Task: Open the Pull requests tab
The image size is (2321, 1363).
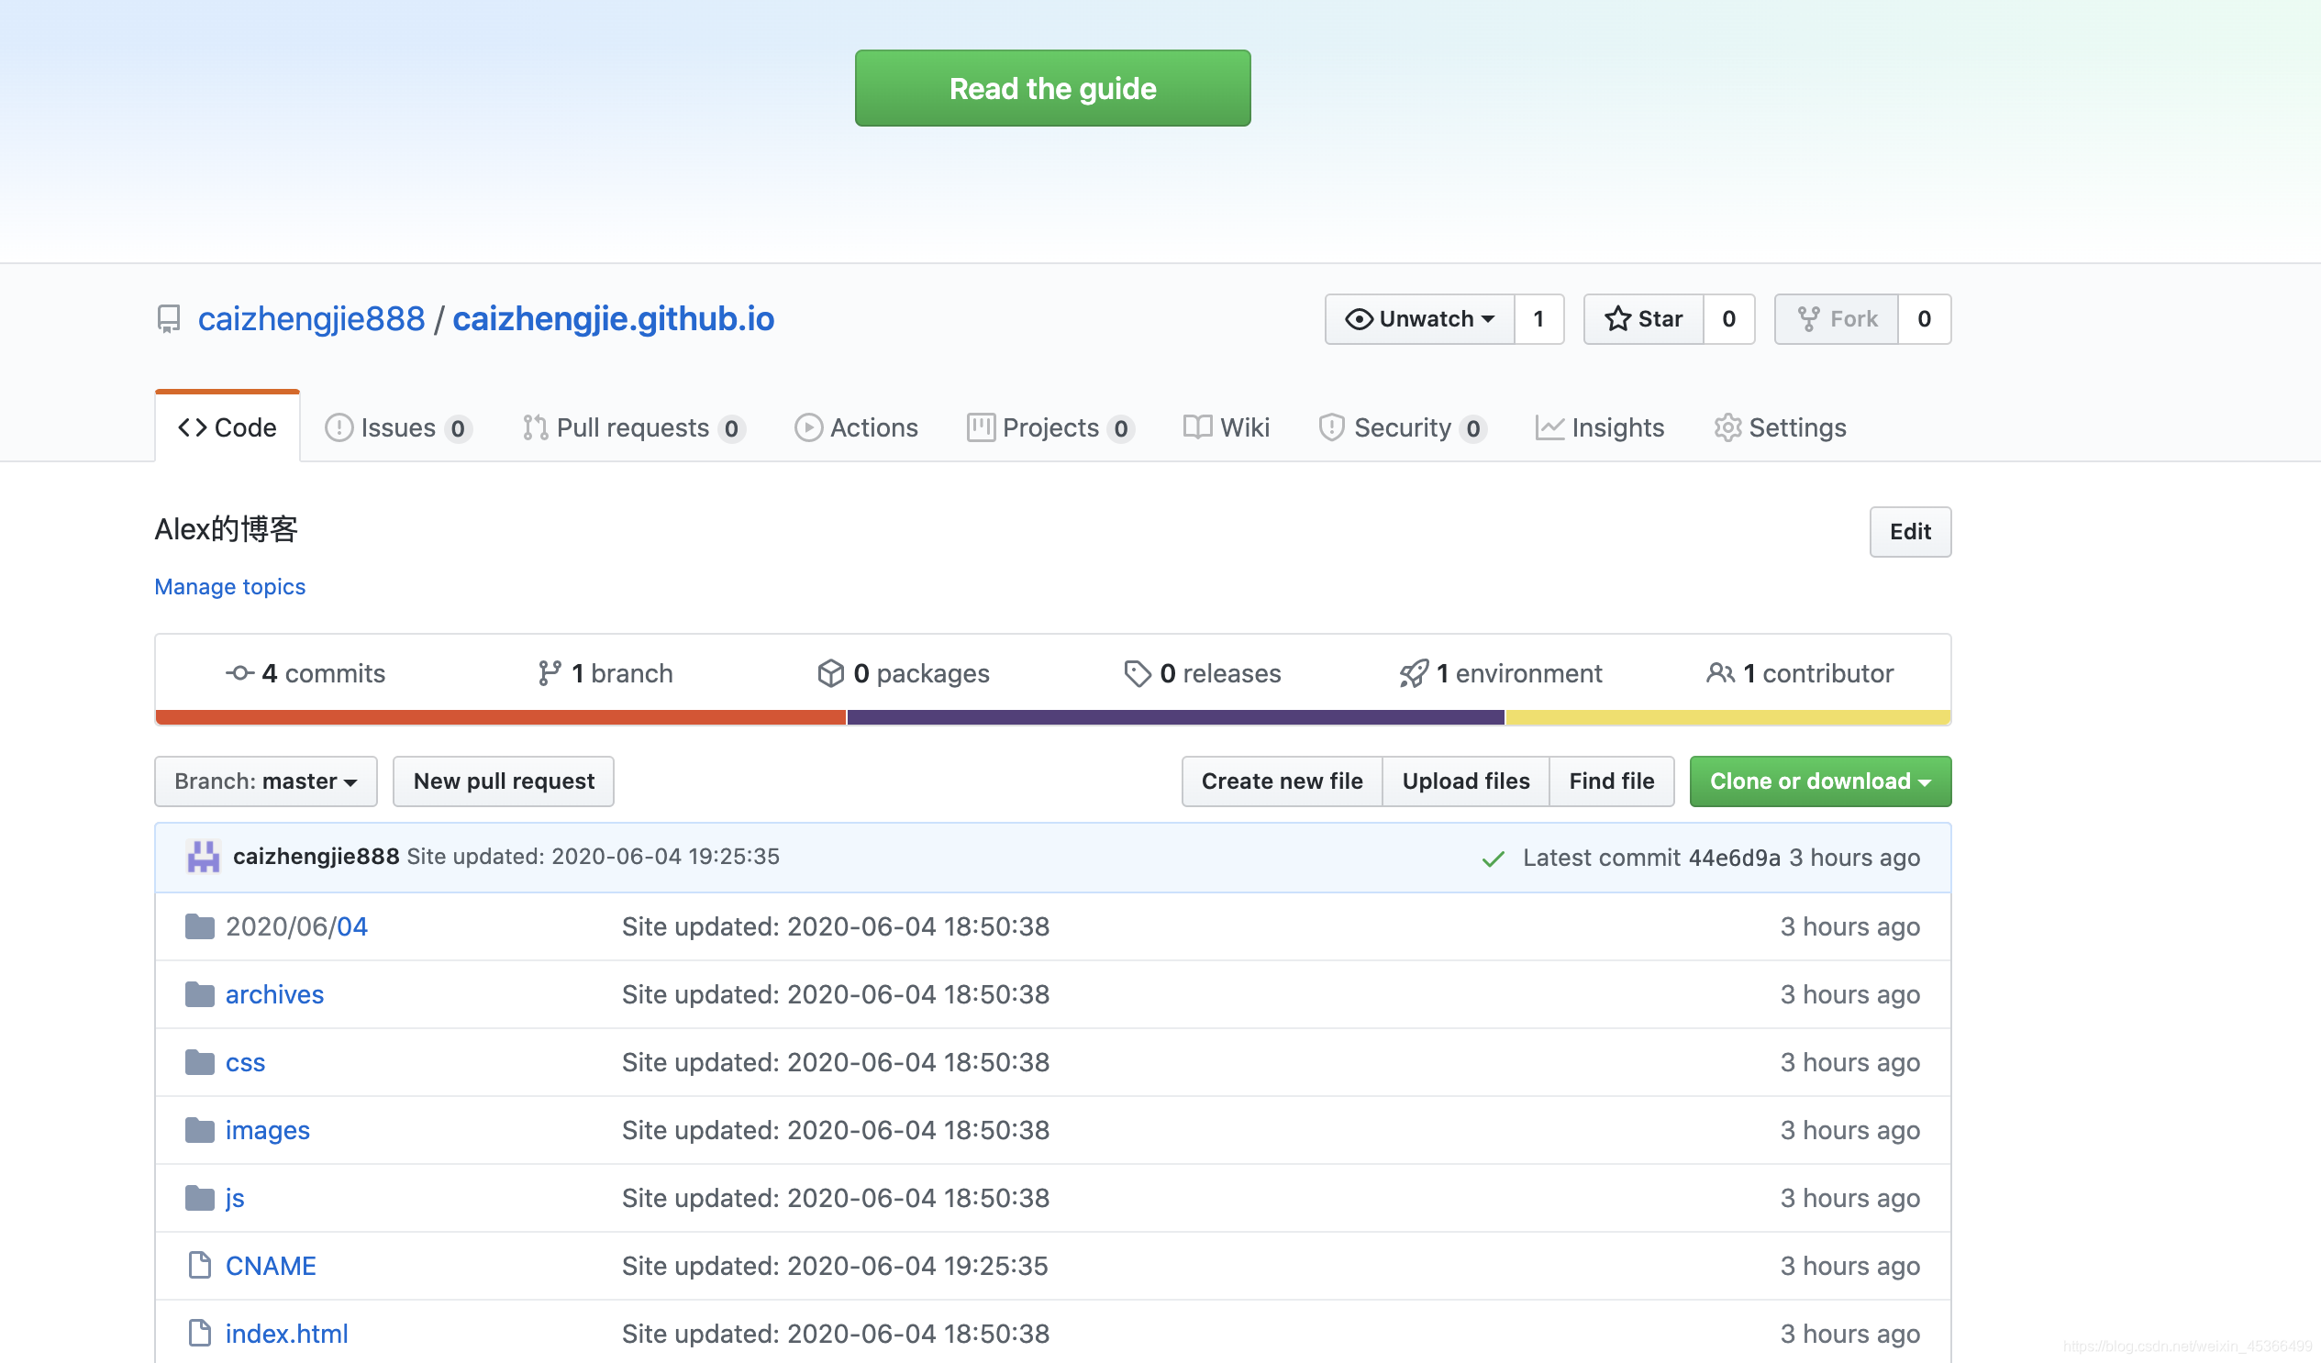Action: pos(633,428)
